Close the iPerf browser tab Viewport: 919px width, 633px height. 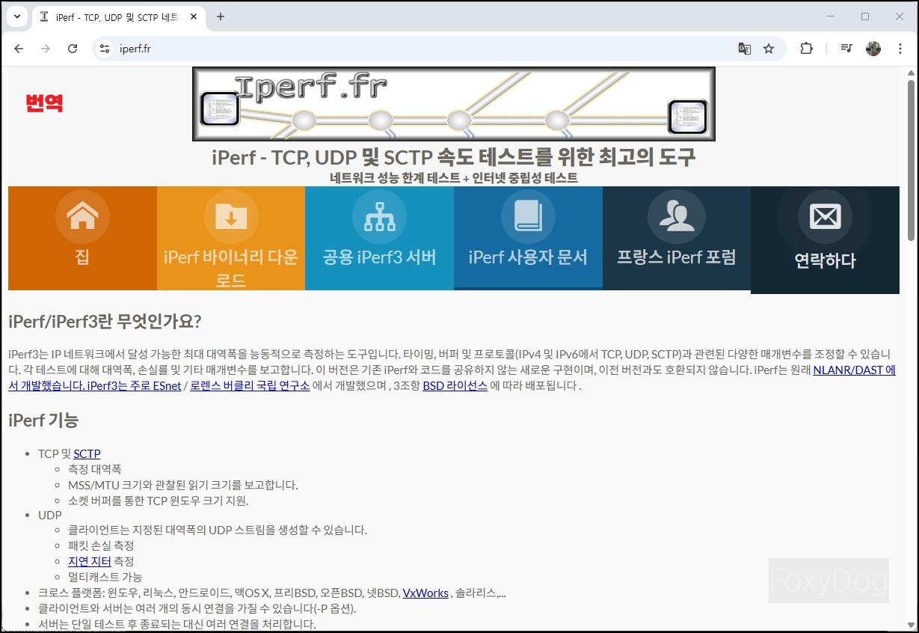[x=194, y=16]
